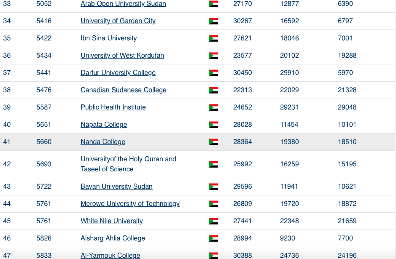Click the flag icon beside Alsharg Ahlia College
This screenshot has width=396, height=259.
click(213, 238)
